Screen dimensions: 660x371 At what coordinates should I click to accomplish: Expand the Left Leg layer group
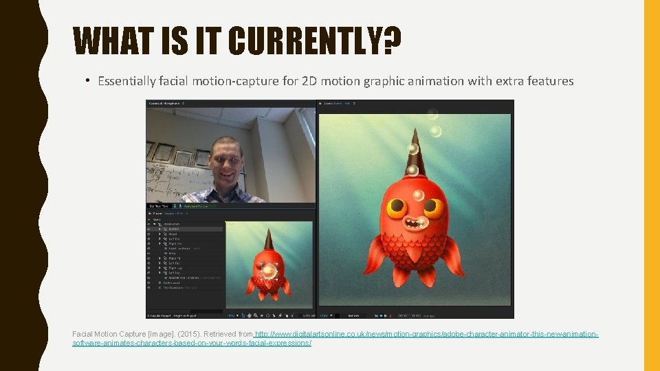[x=159, y=273]
